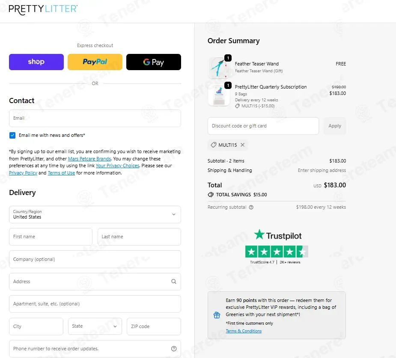
Task: Open the rewards Terms & Conditions link
Action: coord(244,331)
